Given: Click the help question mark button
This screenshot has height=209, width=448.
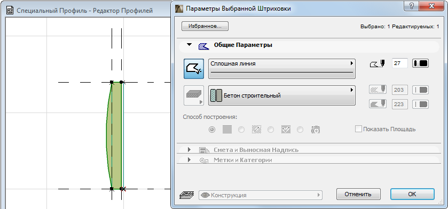Looking at the screenshot, I should [412, 6].
